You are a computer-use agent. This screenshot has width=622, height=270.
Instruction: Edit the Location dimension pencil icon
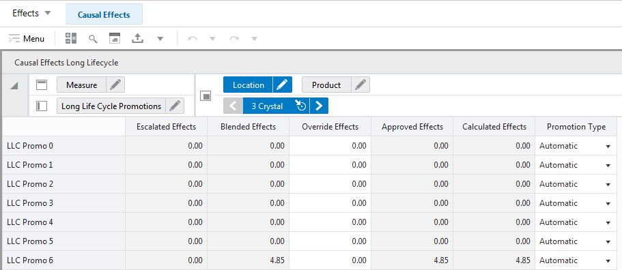[x=283, y=85]
